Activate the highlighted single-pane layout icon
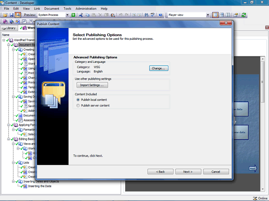The width and height of the screenshot is (269, 201). point(215,15)
